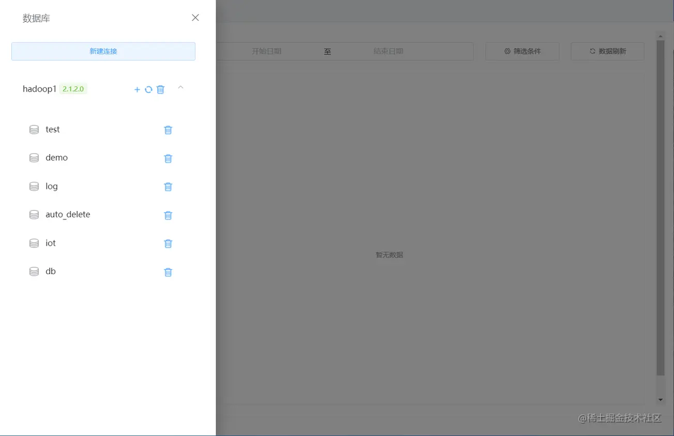674x436 pixels.
Task: Delete the iot database
Action: point(168,244)
